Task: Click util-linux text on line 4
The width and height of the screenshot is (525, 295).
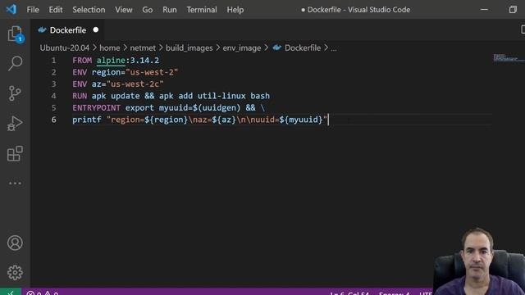Action: tap(221, 96)
